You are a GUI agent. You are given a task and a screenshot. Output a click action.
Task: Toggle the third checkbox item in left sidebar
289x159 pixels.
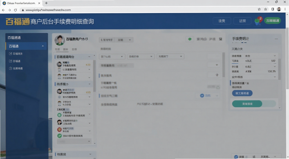click(10, 68)
